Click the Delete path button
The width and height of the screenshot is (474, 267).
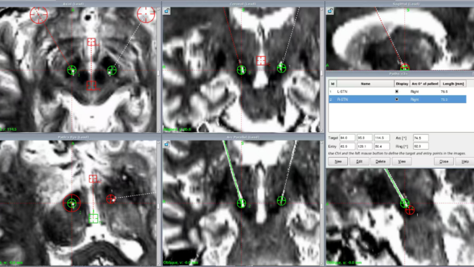[x=381, y=161]
